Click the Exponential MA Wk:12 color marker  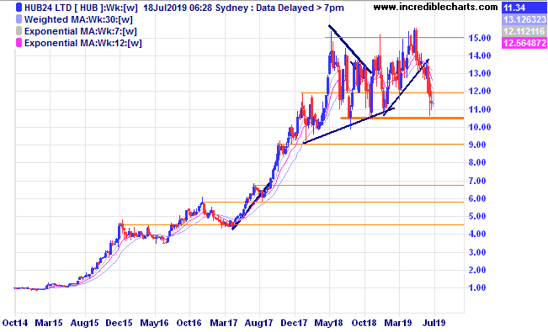pos(19,44)
